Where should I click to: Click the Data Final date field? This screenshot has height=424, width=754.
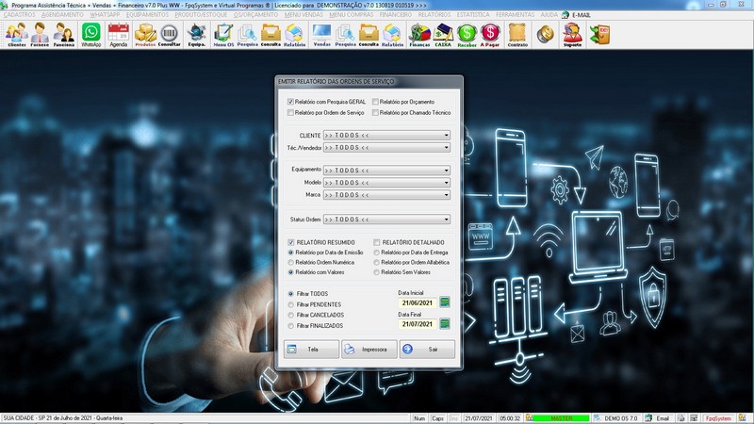pos(418,324)
